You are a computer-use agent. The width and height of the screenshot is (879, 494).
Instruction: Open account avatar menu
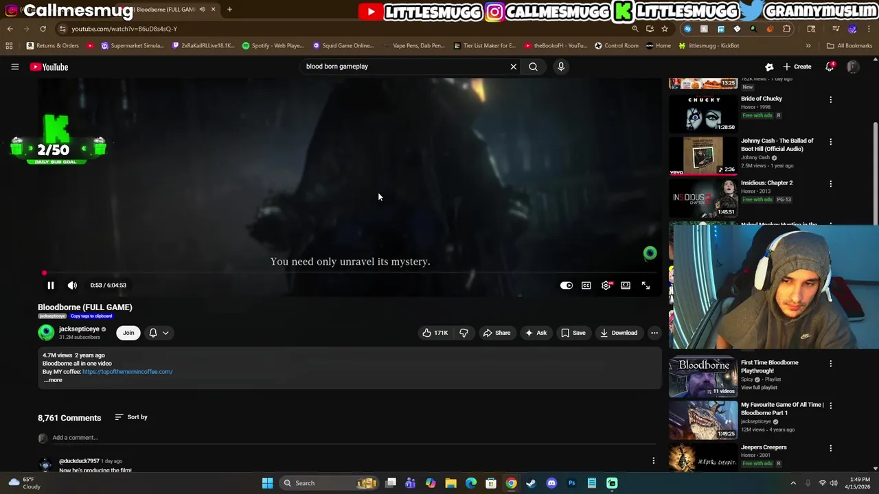point(853,67)
